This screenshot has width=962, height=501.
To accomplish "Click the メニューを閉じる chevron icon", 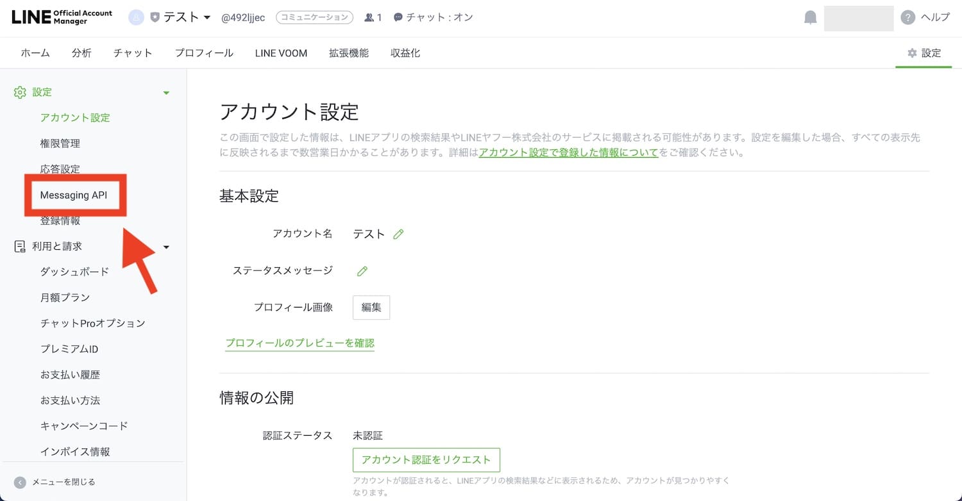I will tap(20, 482).
